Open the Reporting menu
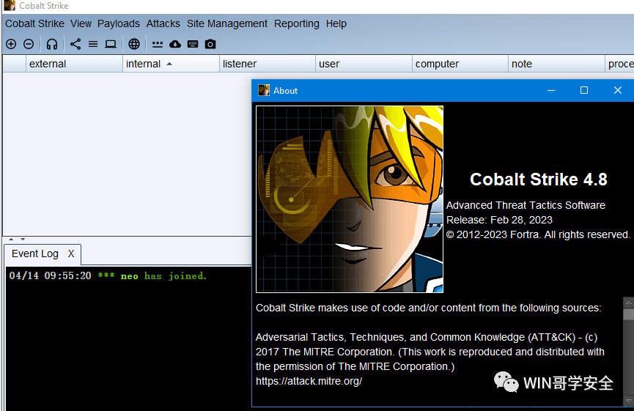The width and height of the screenshot is (634, 411). coord(296,24)
